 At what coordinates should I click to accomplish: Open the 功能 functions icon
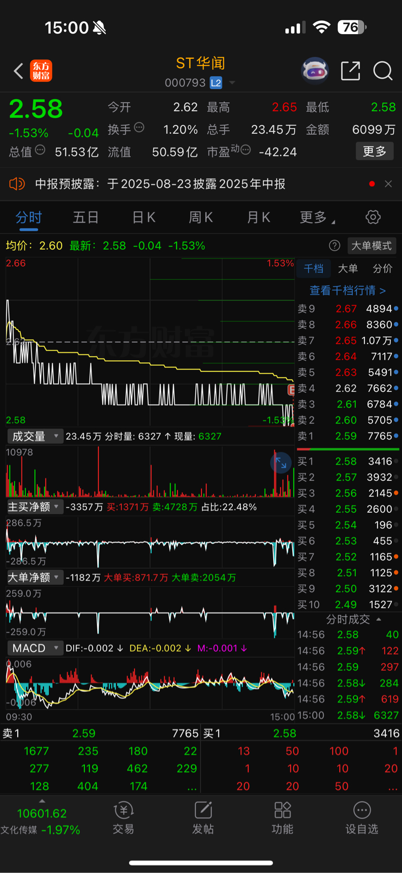[x=283, y=818]
